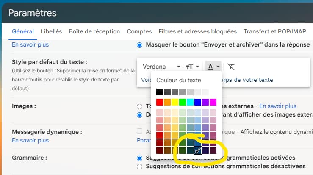This screenshot has width=313, height=175.
Task: Pick the bright yellow color swatch
Action: [175, 102]
